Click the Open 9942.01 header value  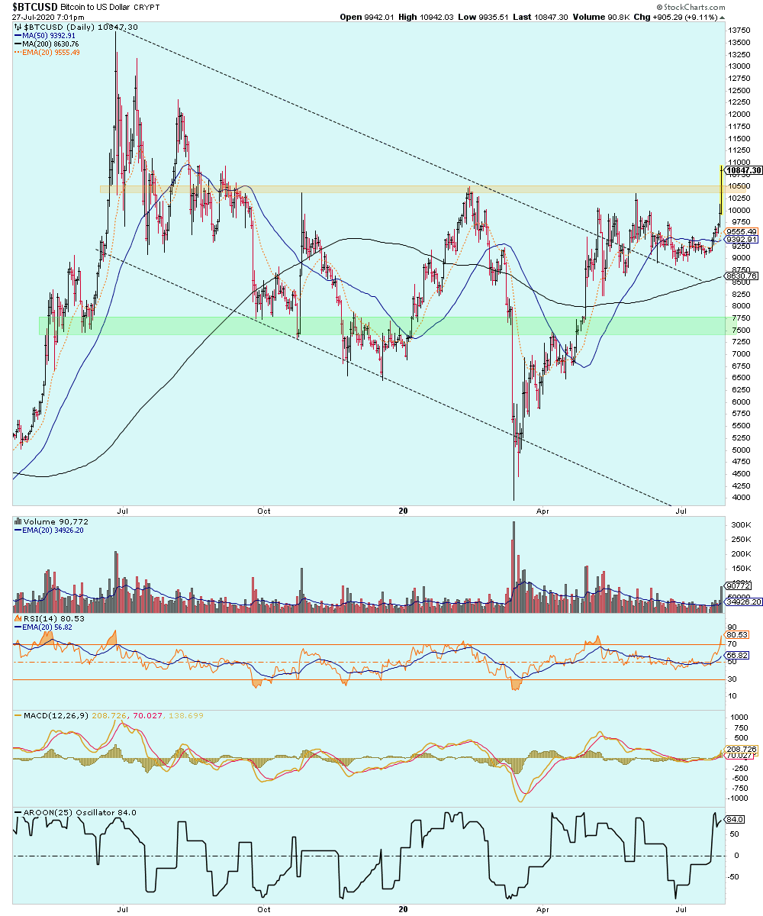(x=366, y=16)
